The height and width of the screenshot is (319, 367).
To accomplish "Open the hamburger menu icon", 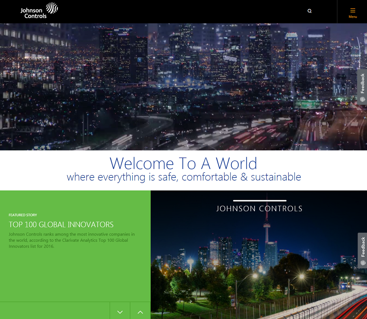I will click(x=353, y=10).
